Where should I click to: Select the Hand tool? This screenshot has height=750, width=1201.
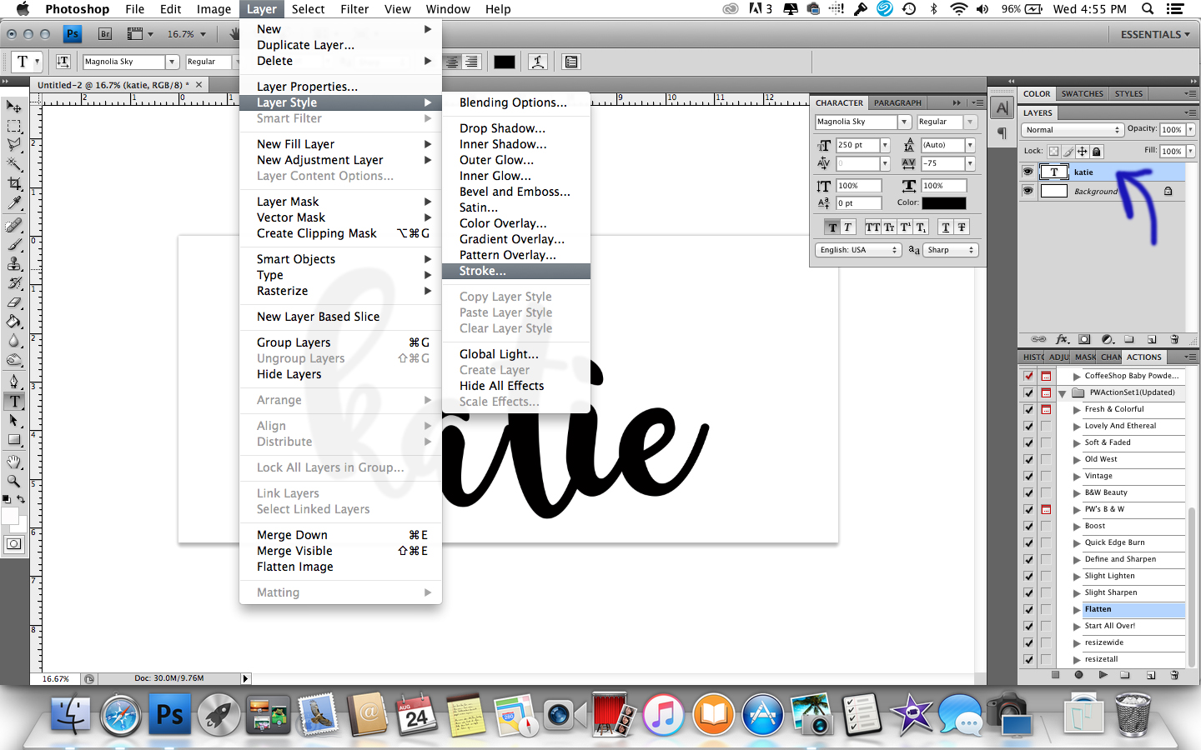click(x=14, y=462)
